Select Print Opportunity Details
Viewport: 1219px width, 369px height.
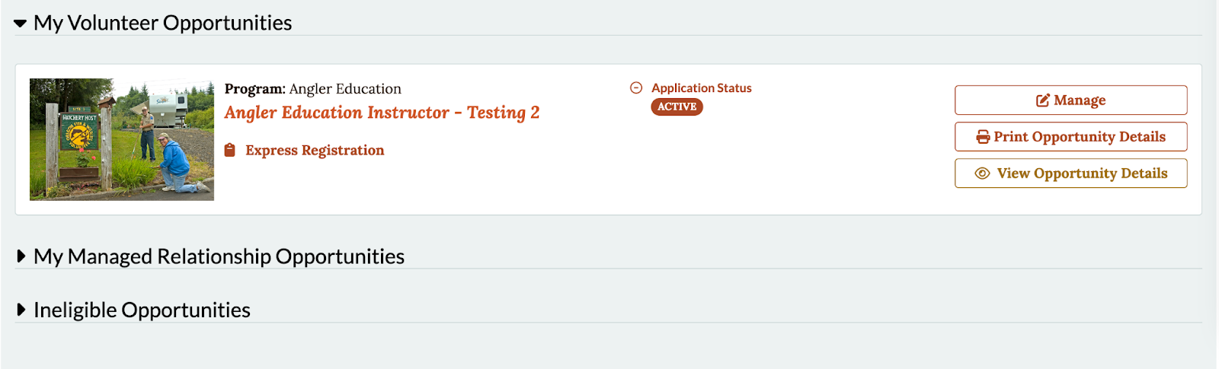pyautogui.click(x=1071, y=137)
